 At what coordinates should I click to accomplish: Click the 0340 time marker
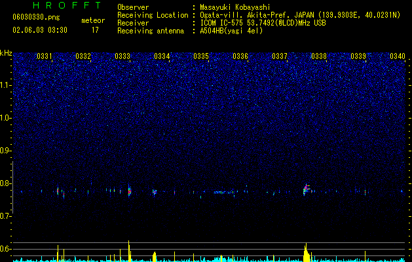click(x=398, y=56)
